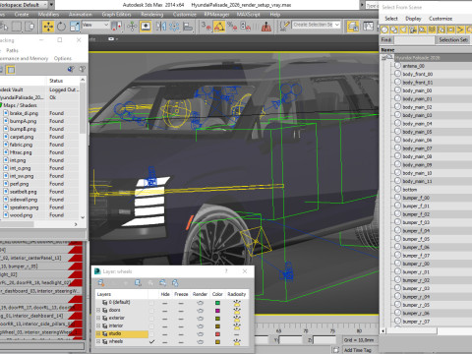Toggle Display Cameras filter in Select From Scene
Viewport: 472px width, 354px height.
click(413, 29)
